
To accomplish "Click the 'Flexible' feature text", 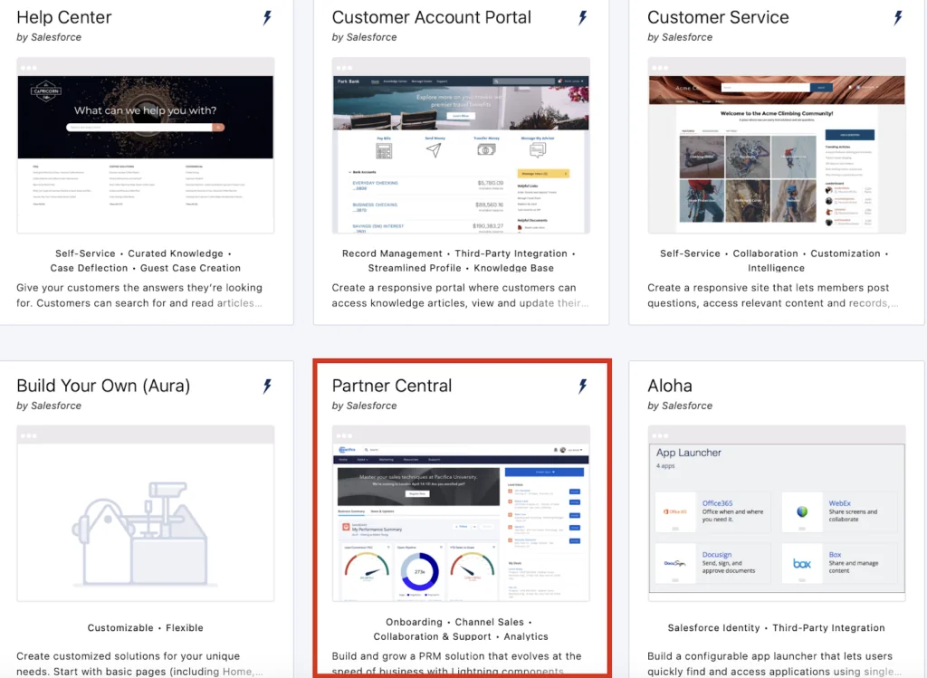I will [x=185, y=627].
